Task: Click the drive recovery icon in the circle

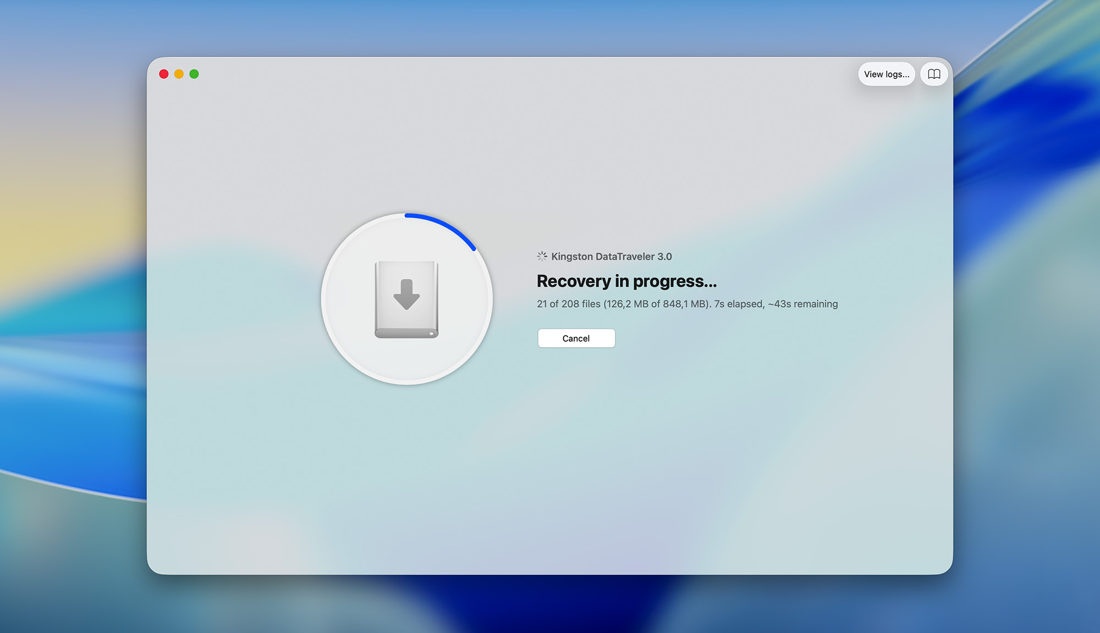Action: (406, 298)
